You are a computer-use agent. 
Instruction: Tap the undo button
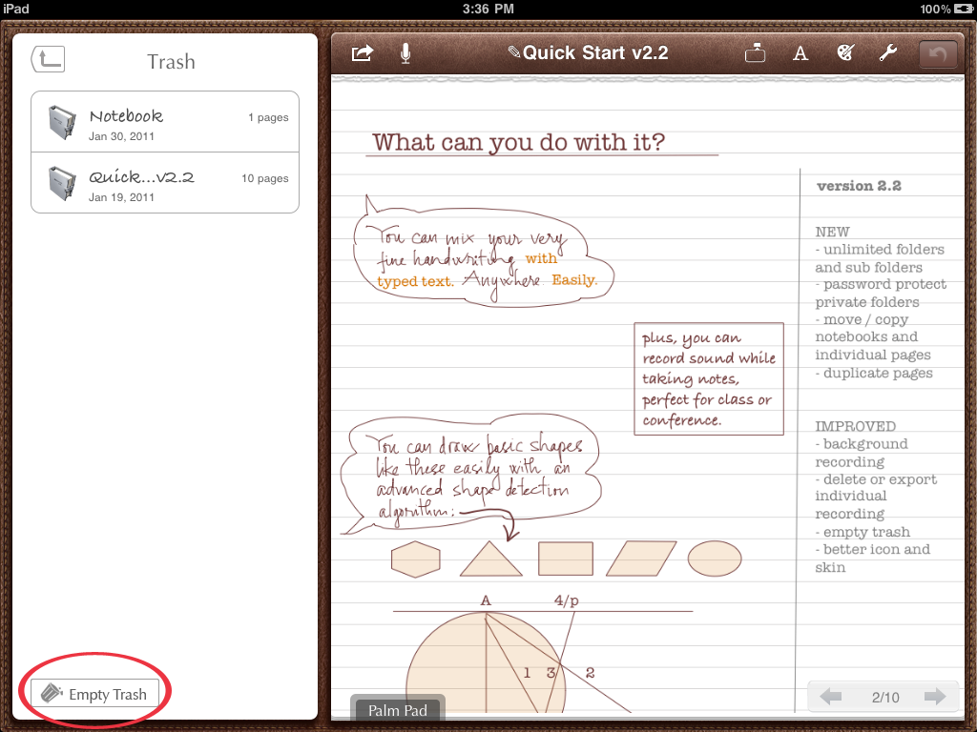tap(938, 54)
